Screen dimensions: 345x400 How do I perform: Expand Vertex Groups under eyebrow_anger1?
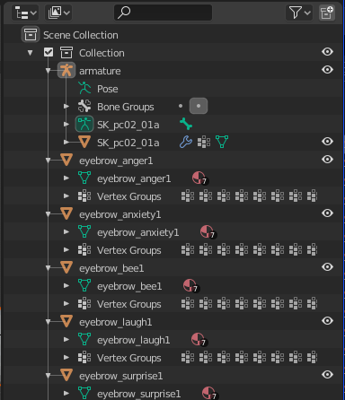[66, 196]
